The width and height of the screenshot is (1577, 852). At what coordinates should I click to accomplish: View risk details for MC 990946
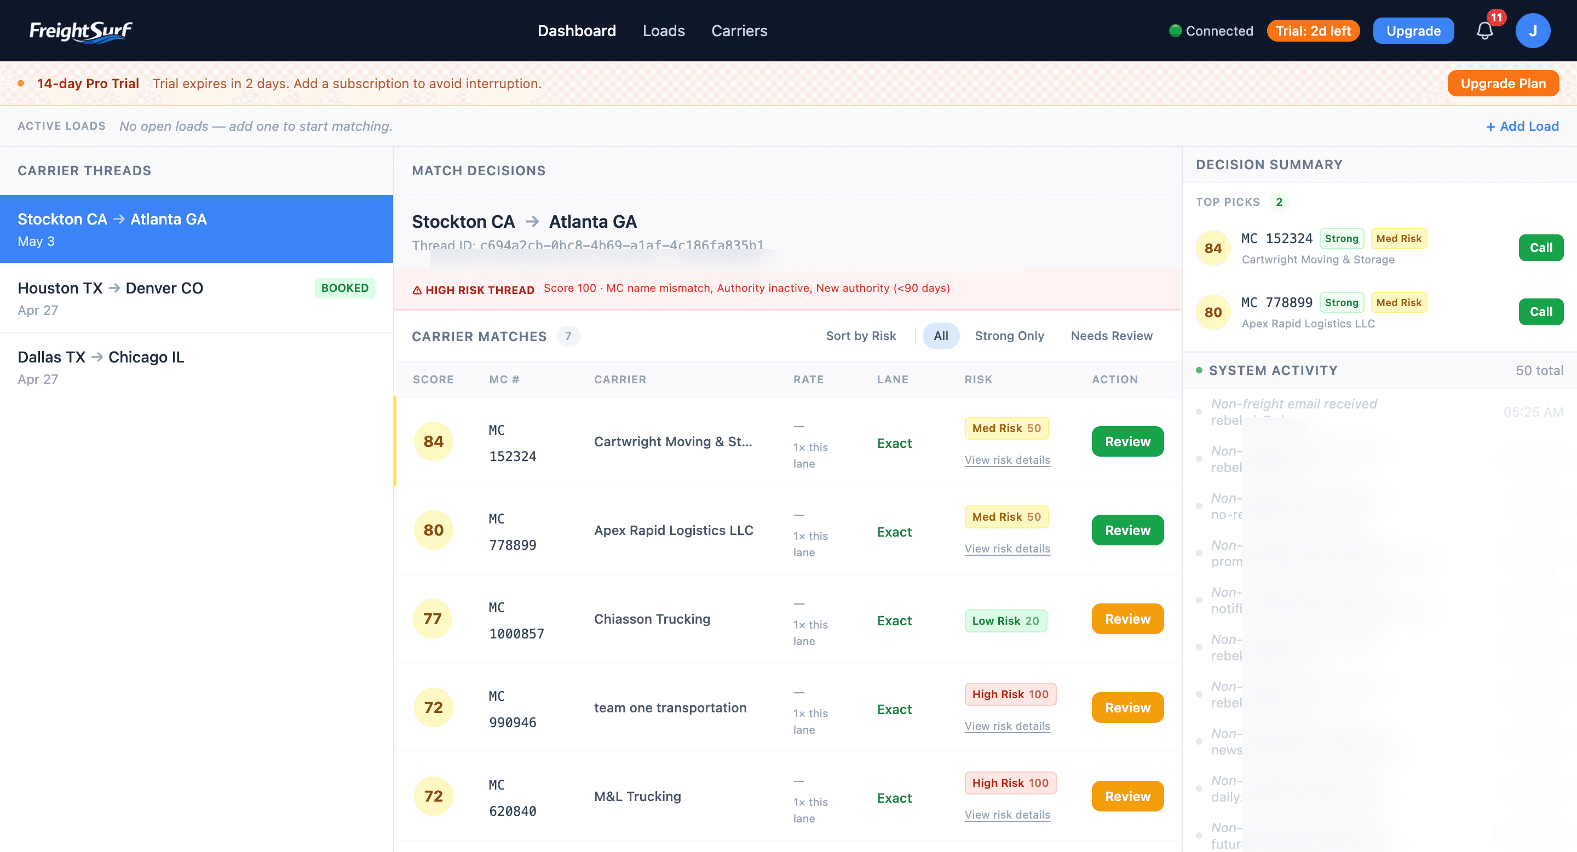(x=1007, y=726)
